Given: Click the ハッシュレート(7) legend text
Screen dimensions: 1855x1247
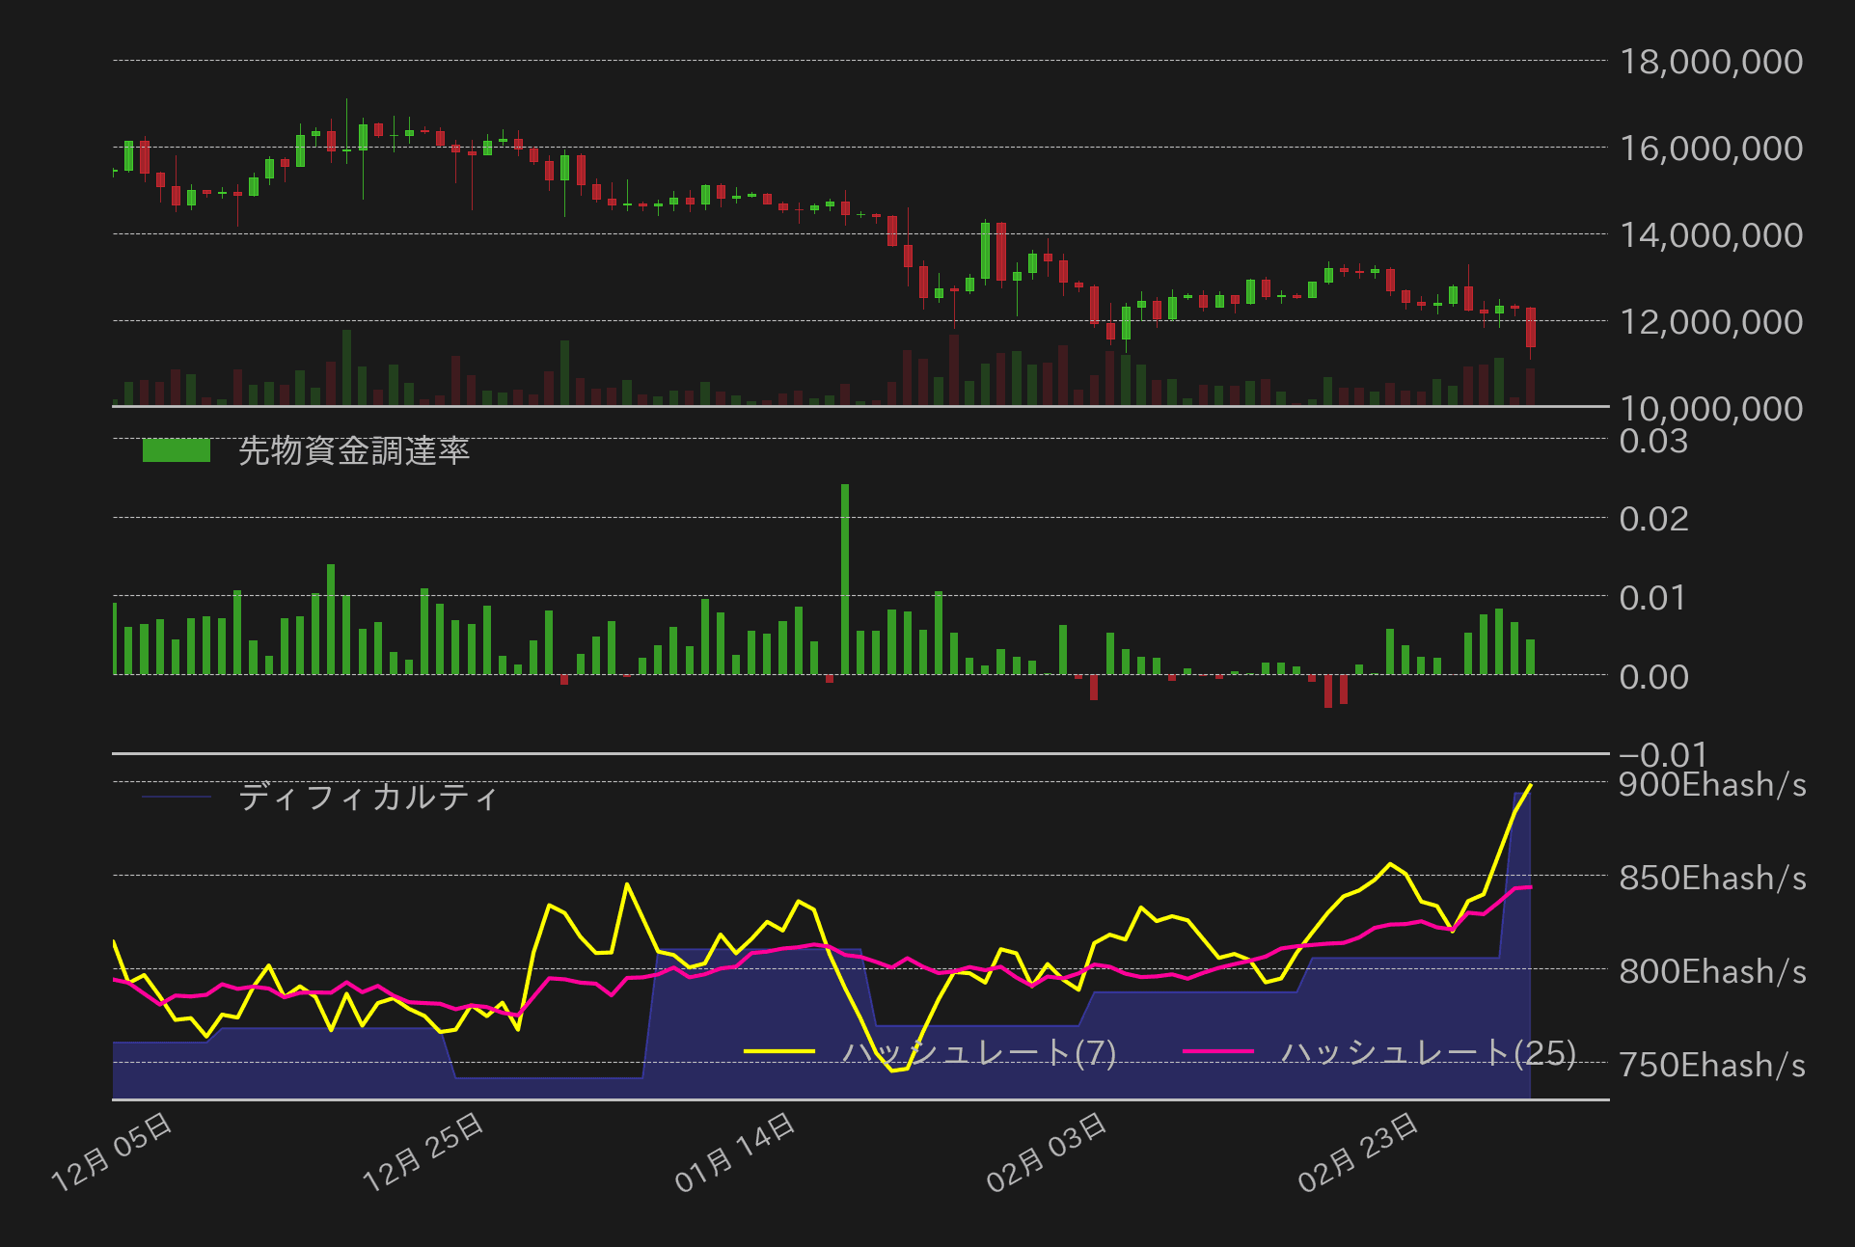Looking at the screenshot, I should [x=979, y=1051].
